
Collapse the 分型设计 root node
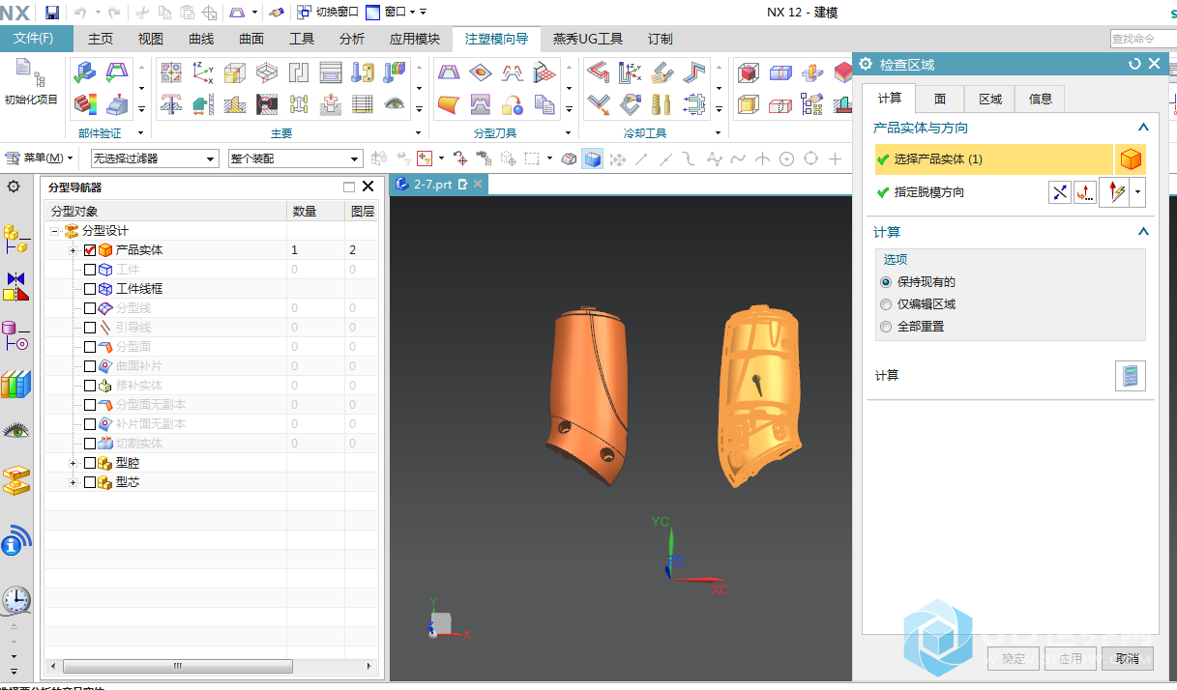[56, 231]
